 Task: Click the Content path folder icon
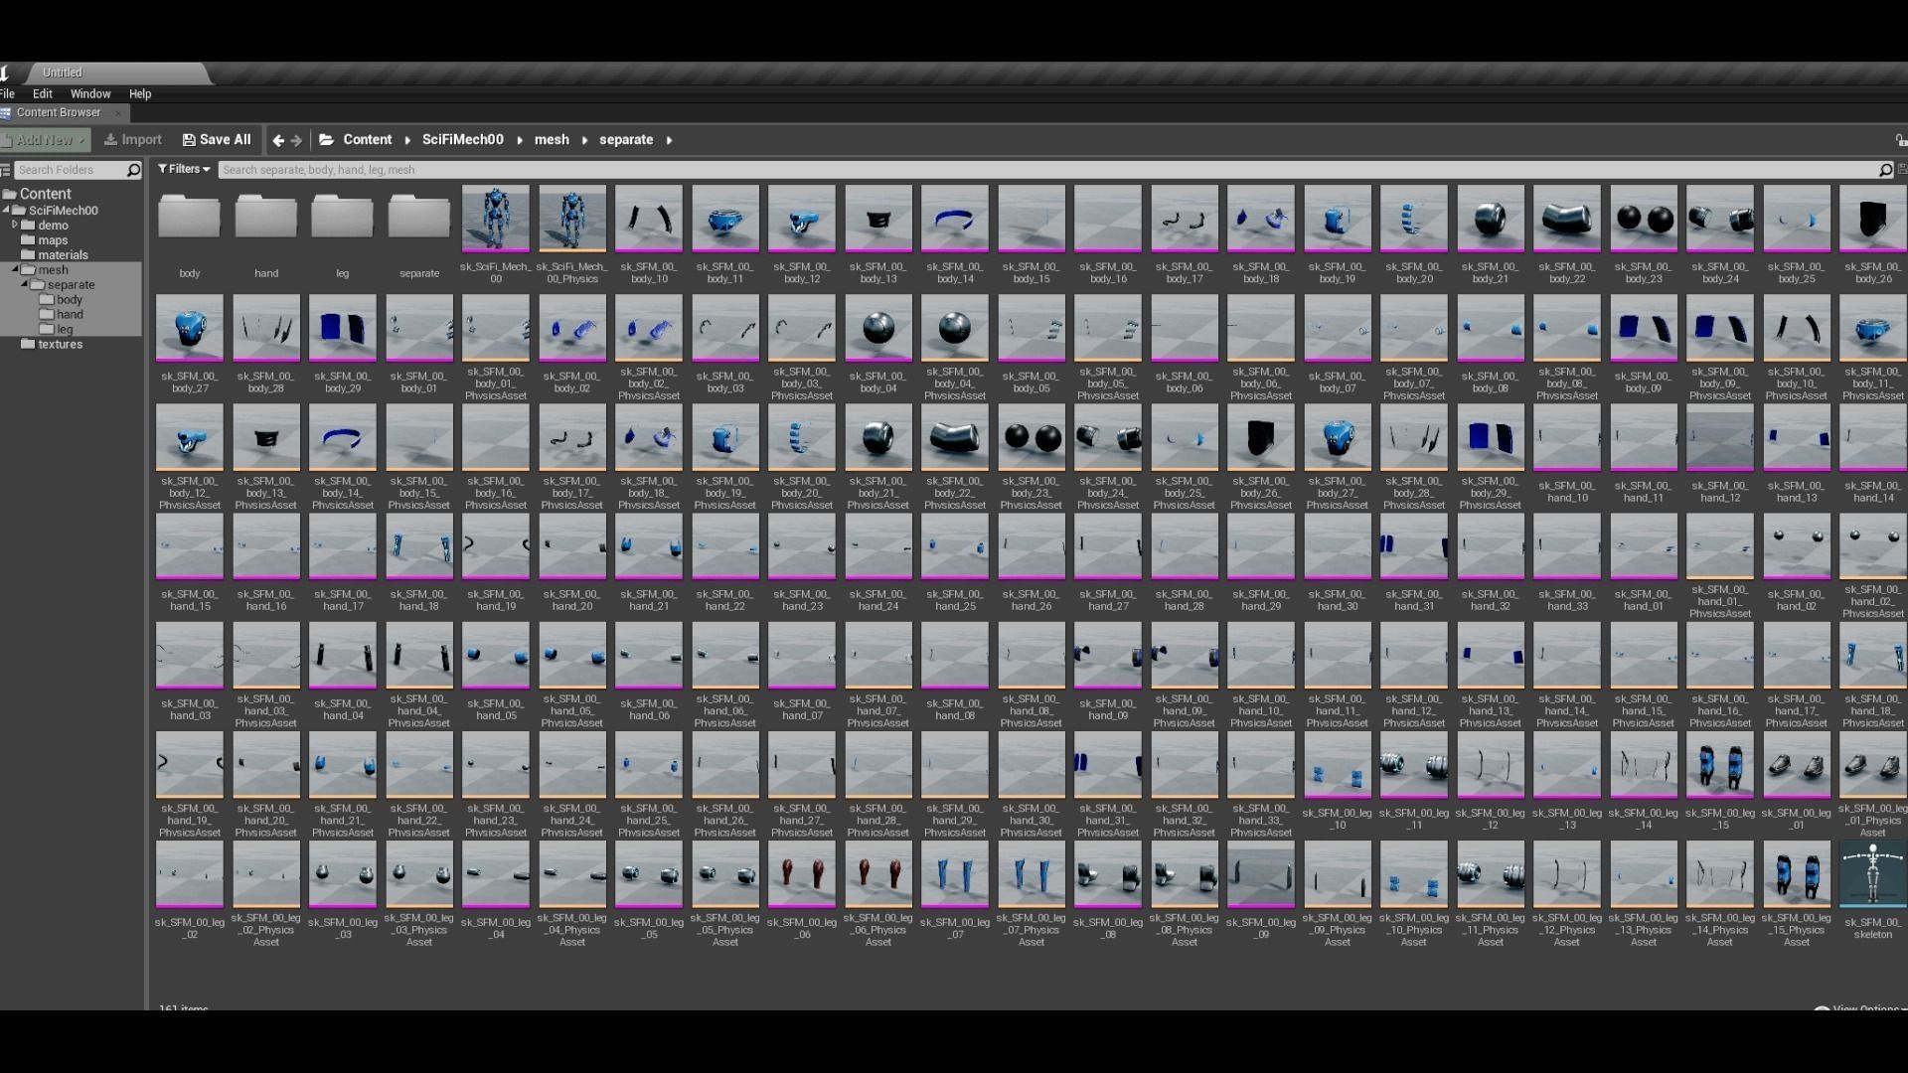click(x=326, y=140)
